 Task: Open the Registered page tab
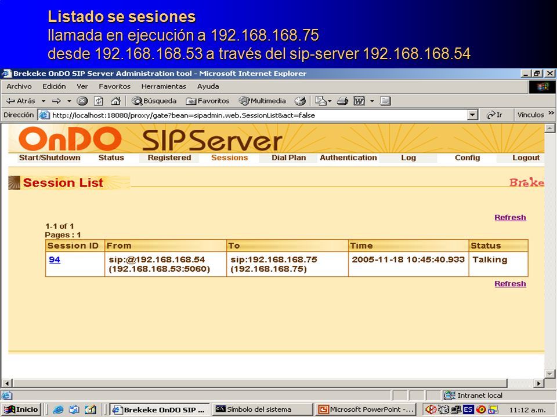pyautogui.click(x=169, y=158)
